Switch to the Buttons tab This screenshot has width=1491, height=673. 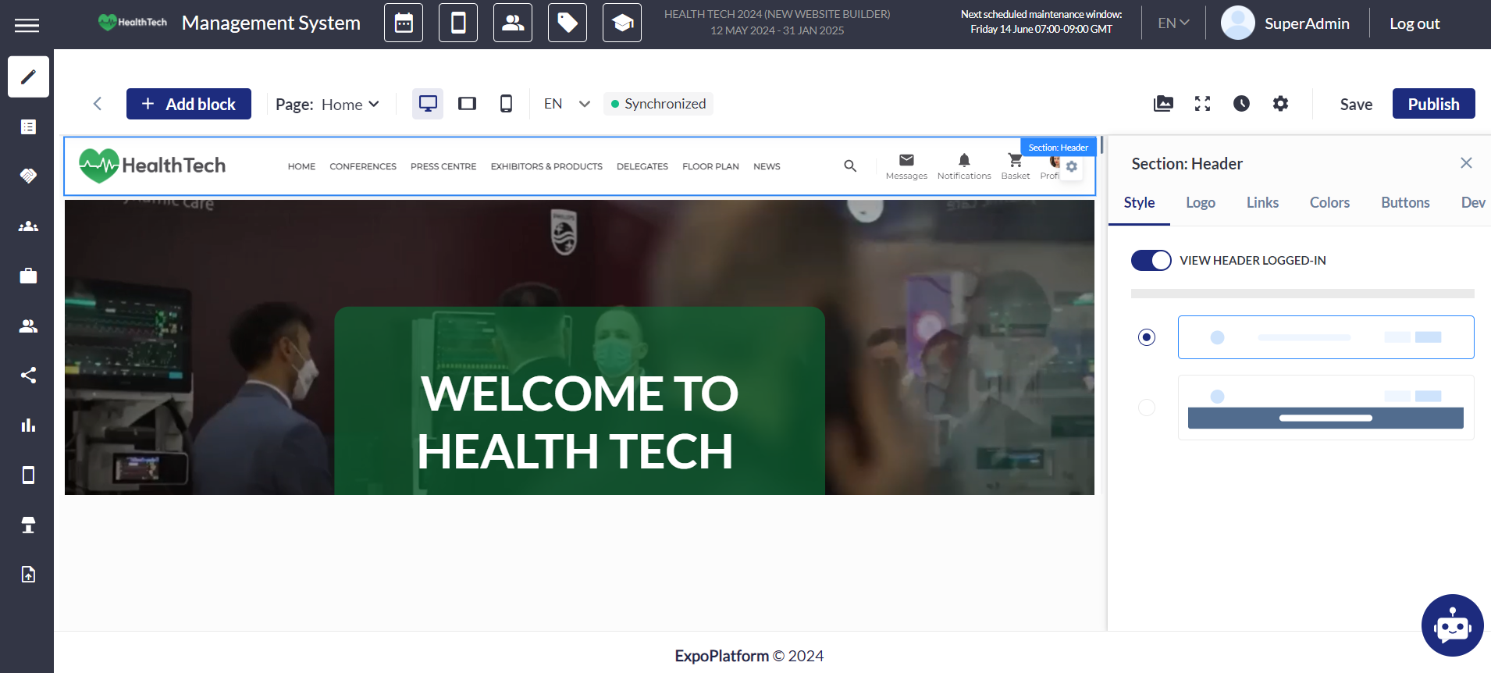pos(1405,203)
